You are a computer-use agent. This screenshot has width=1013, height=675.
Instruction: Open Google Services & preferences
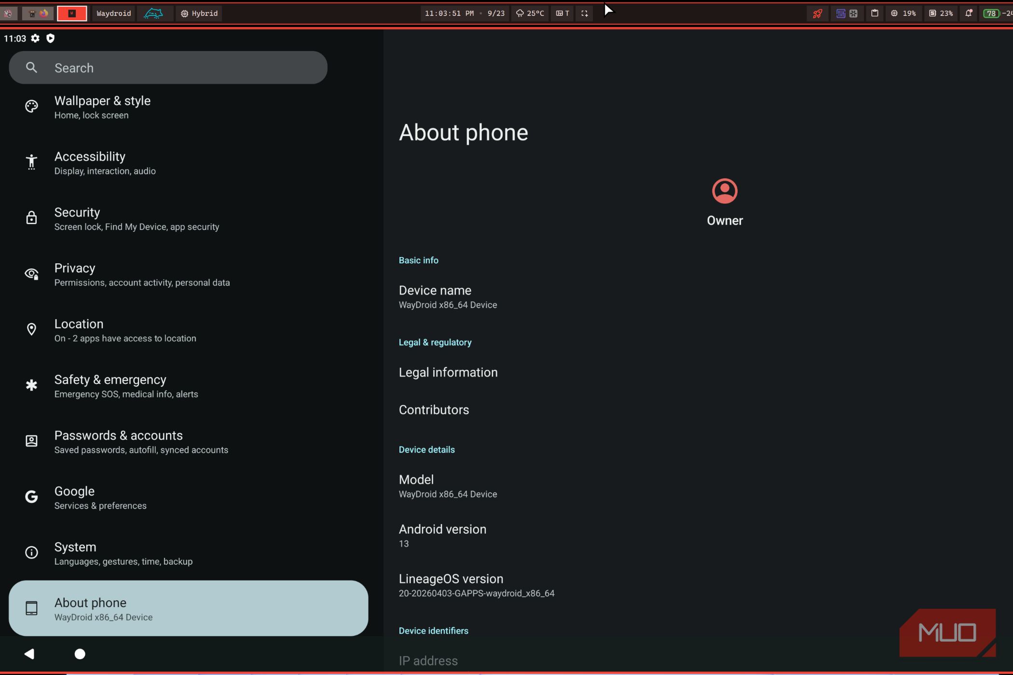click(x=188, y=498)
